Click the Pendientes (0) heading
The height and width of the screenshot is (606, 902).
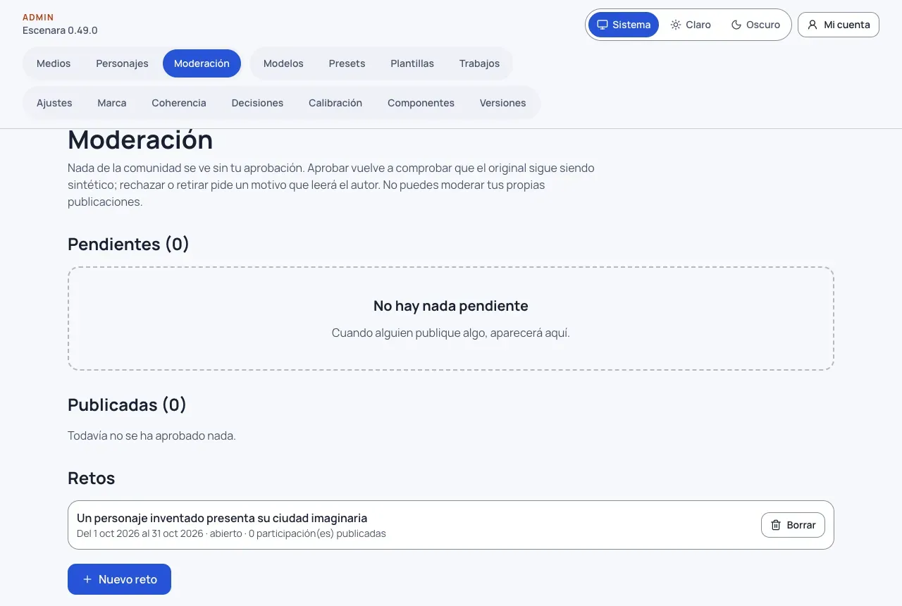click(x=128, y=244)
